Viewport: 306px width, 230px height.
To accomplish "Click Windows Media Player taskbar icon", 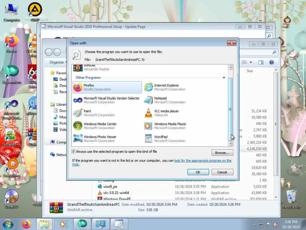I will tap(63, 224).
